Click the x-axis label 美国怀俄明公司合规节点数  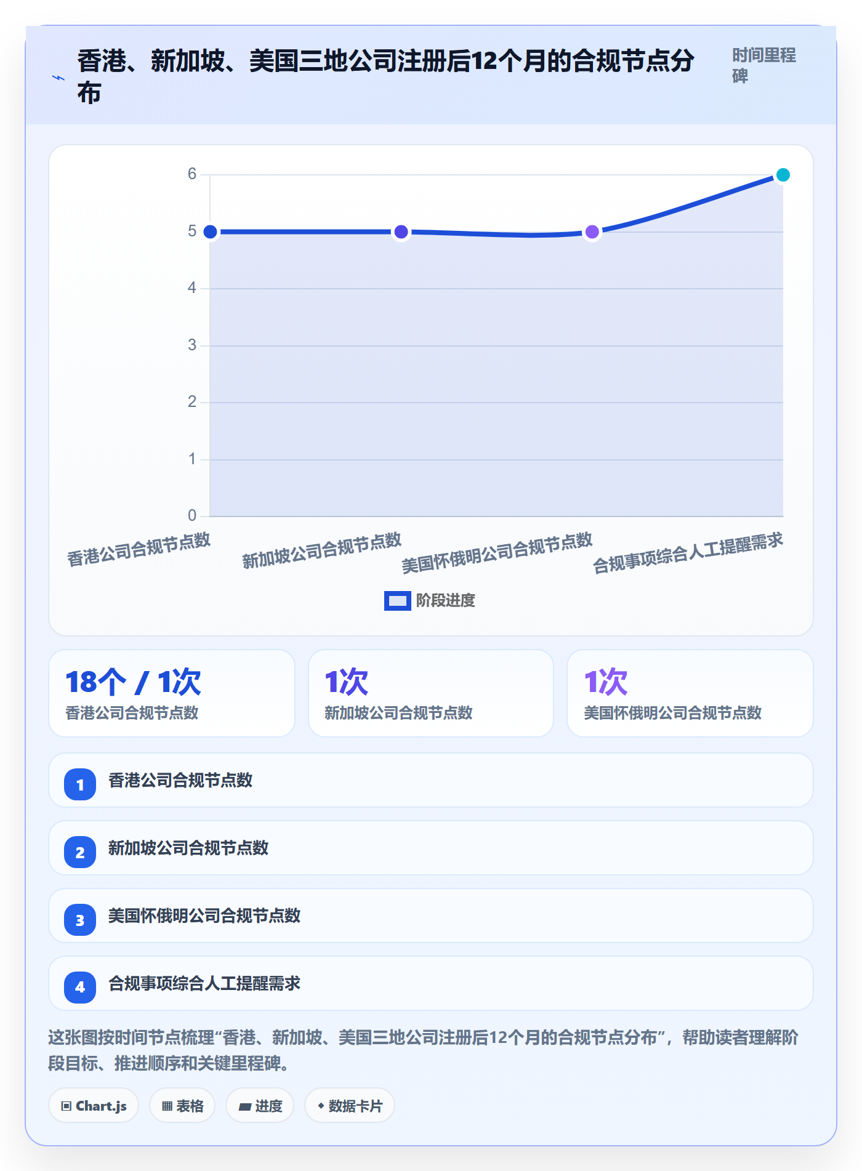tap(497, 553)
